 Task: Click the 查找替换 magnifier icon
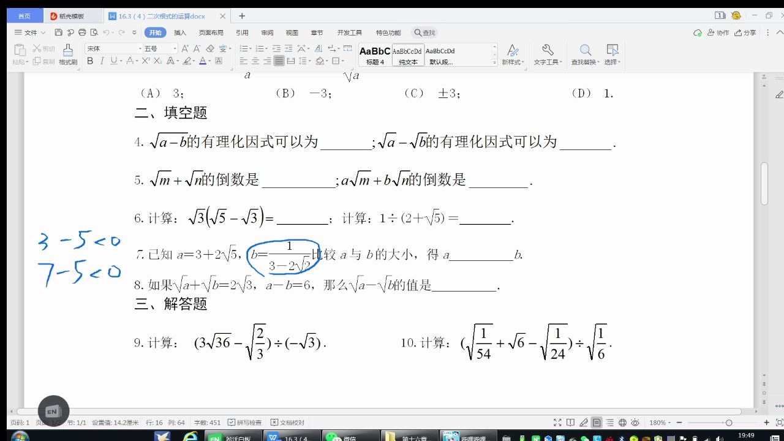pos(586,50)
